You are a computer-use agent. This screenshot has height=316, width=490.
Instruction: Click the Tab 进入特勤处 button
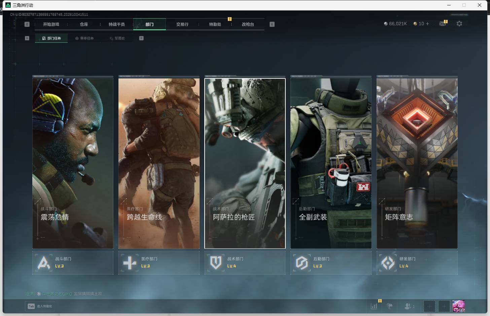(40, 306)
